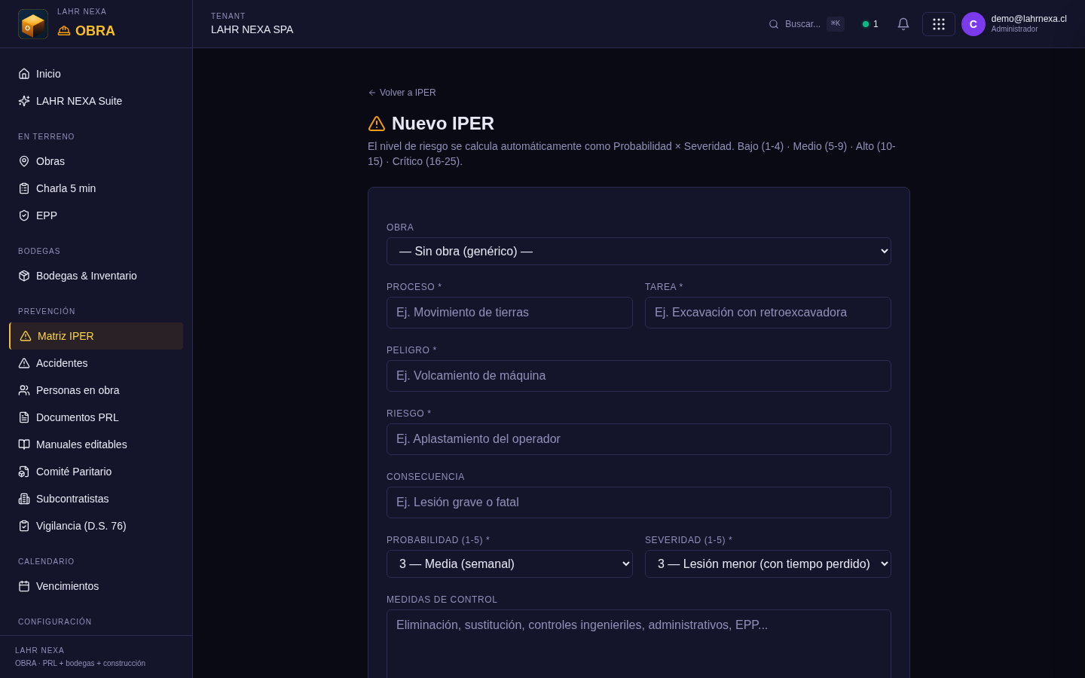Open the Obra dropdown
This screenshot has height=678, width=1085.
(639, 252)
